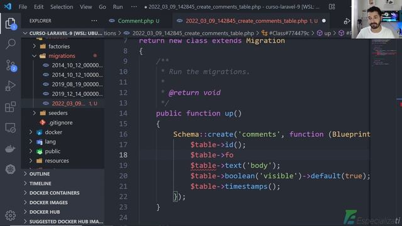Screen dimensions: 402x226
Task: Click the EXPLORER panel title
Action: (40, 21)
